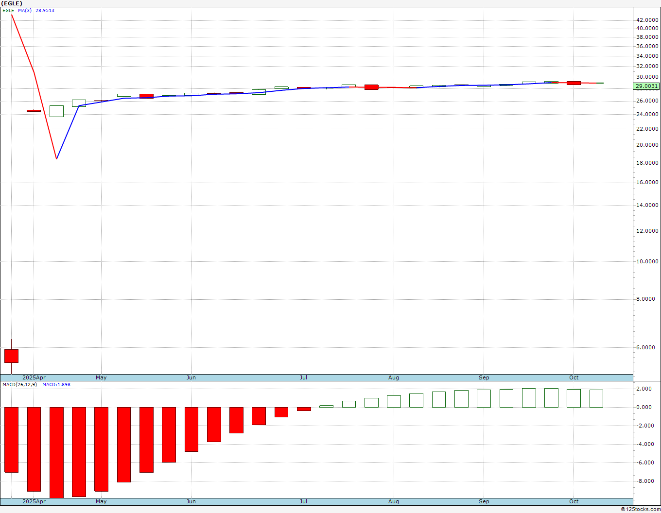Image resolution: width=661 pixels, height=513 pixels.
Task: Click the red candlestick near the 6.0000 level
Action: [11, 356]
